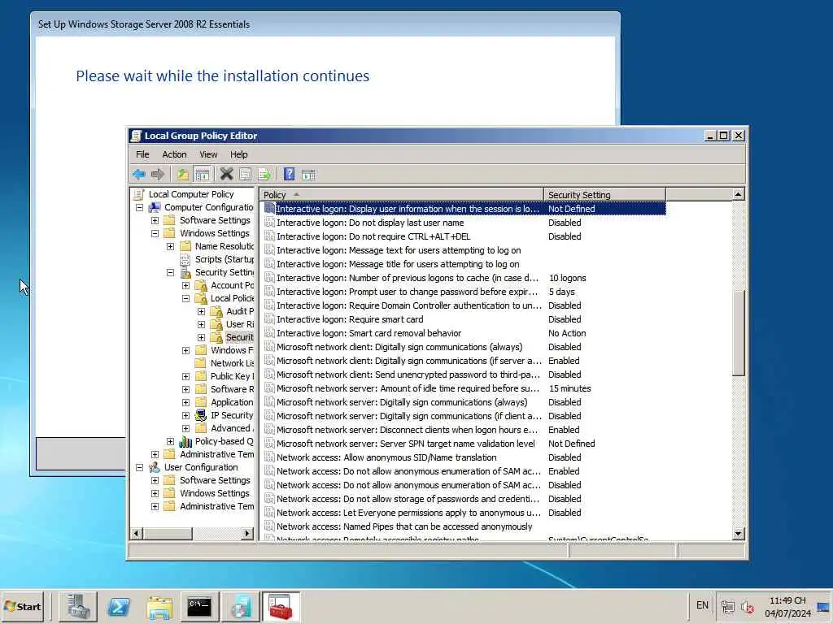833x624 pixels.
Task: Click the '10 logons' security setting value
Action: [567, 278]
